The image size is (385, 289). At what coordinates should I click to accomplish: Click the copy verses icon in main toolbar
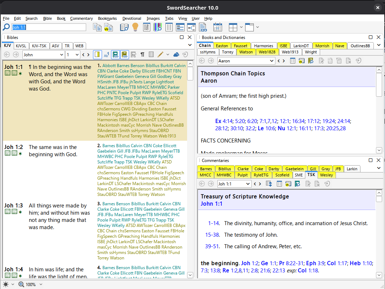pos(97,27)
